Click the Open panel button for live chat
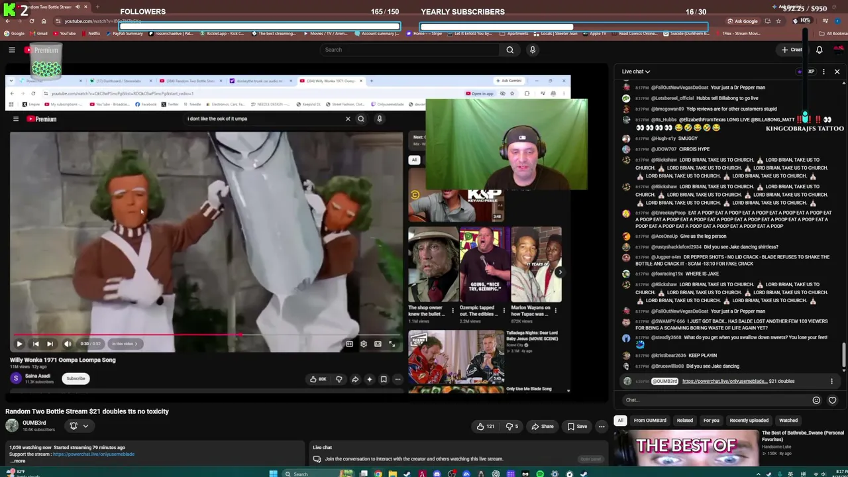Screen dimensions: 848x477 coord(590,459)
